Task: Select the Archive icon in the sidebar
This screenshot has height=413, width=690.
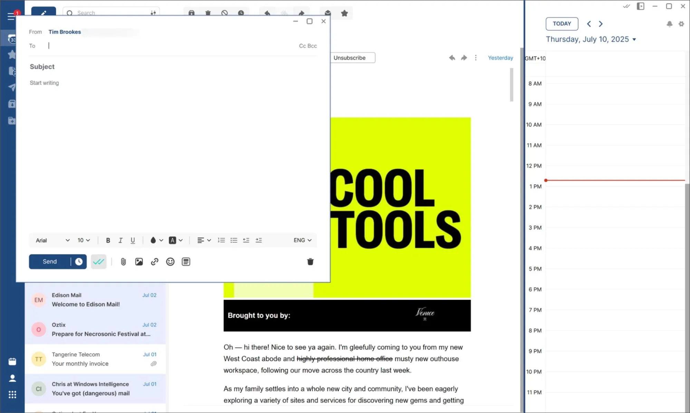Action: [12, 104]
